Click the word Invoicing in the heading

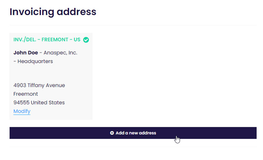click(x=32, y=12)
